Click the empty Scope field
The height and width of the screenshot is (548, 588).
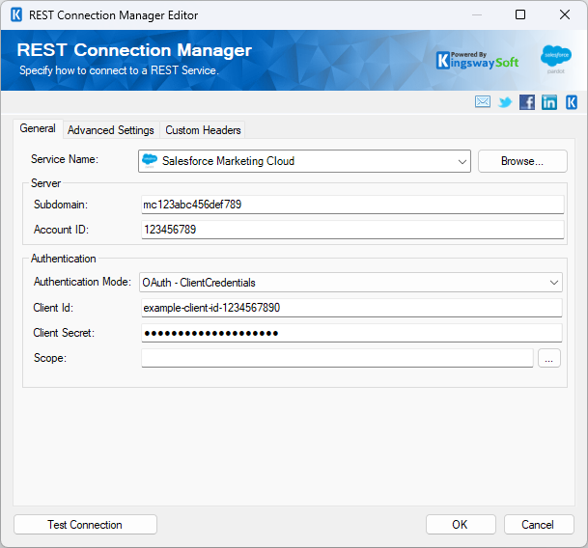pyautogui.click(x=337, y=358)
